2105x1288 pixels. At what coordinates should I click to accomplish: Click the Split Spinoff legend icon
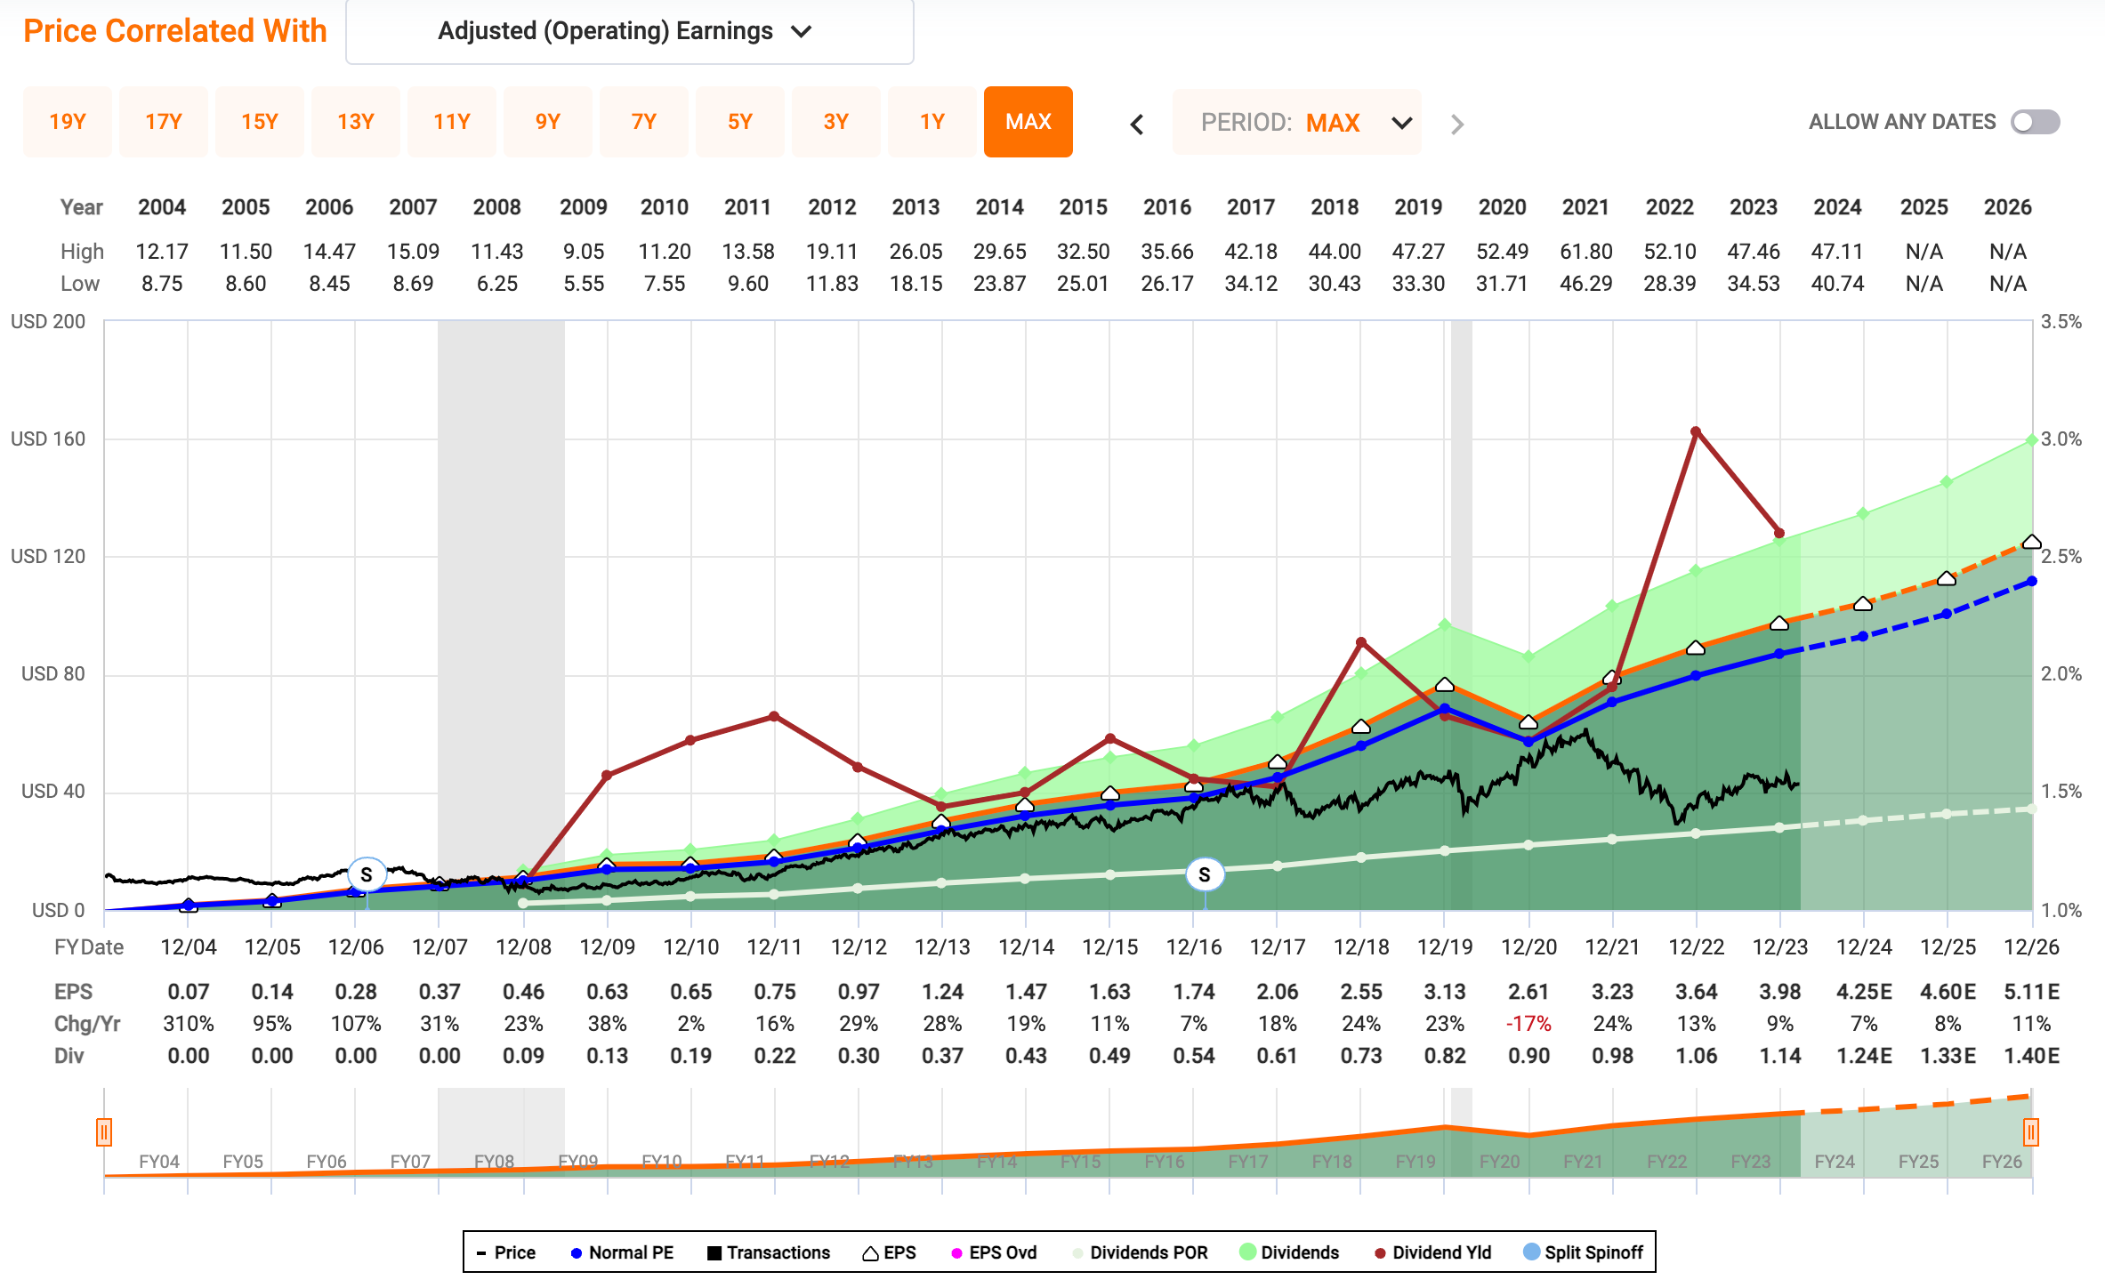(1532, 1252)
